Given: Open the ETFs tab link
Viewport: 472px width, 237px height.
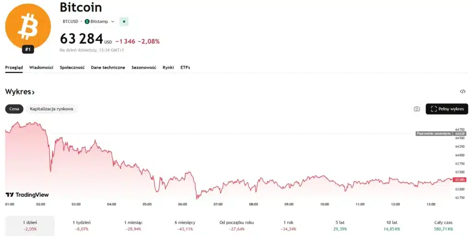Looking at the screenshot, I should click(x=185, y=67).
